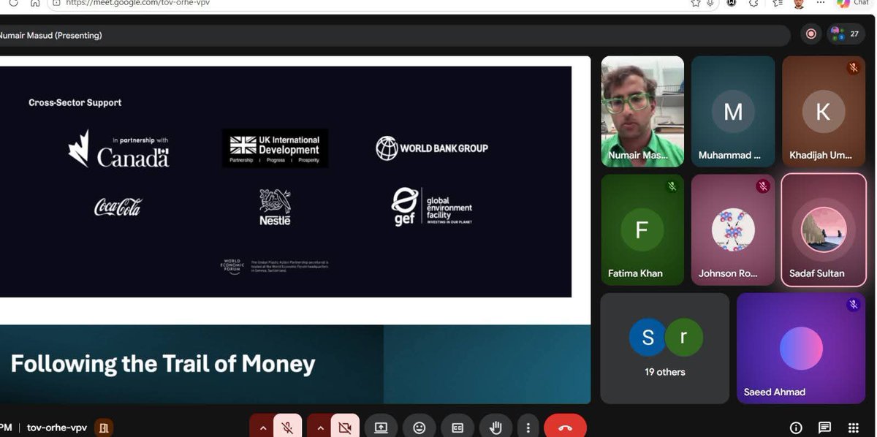The height and width of the screenshot is (437, 877).
Task: Select Sadaf Sultan participant tile
Action: click(x=824, y=229)
